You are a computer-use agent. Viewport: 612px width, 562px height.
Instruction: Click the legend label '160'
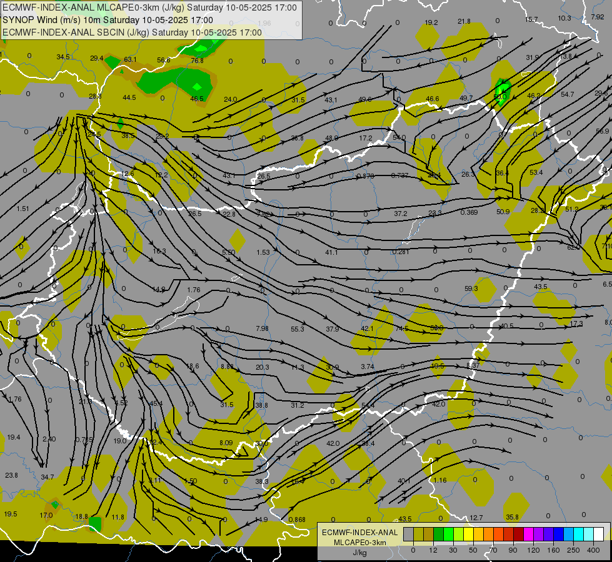(x=553, y=550)
